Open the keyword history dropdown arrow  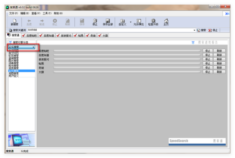coord(194,30)
